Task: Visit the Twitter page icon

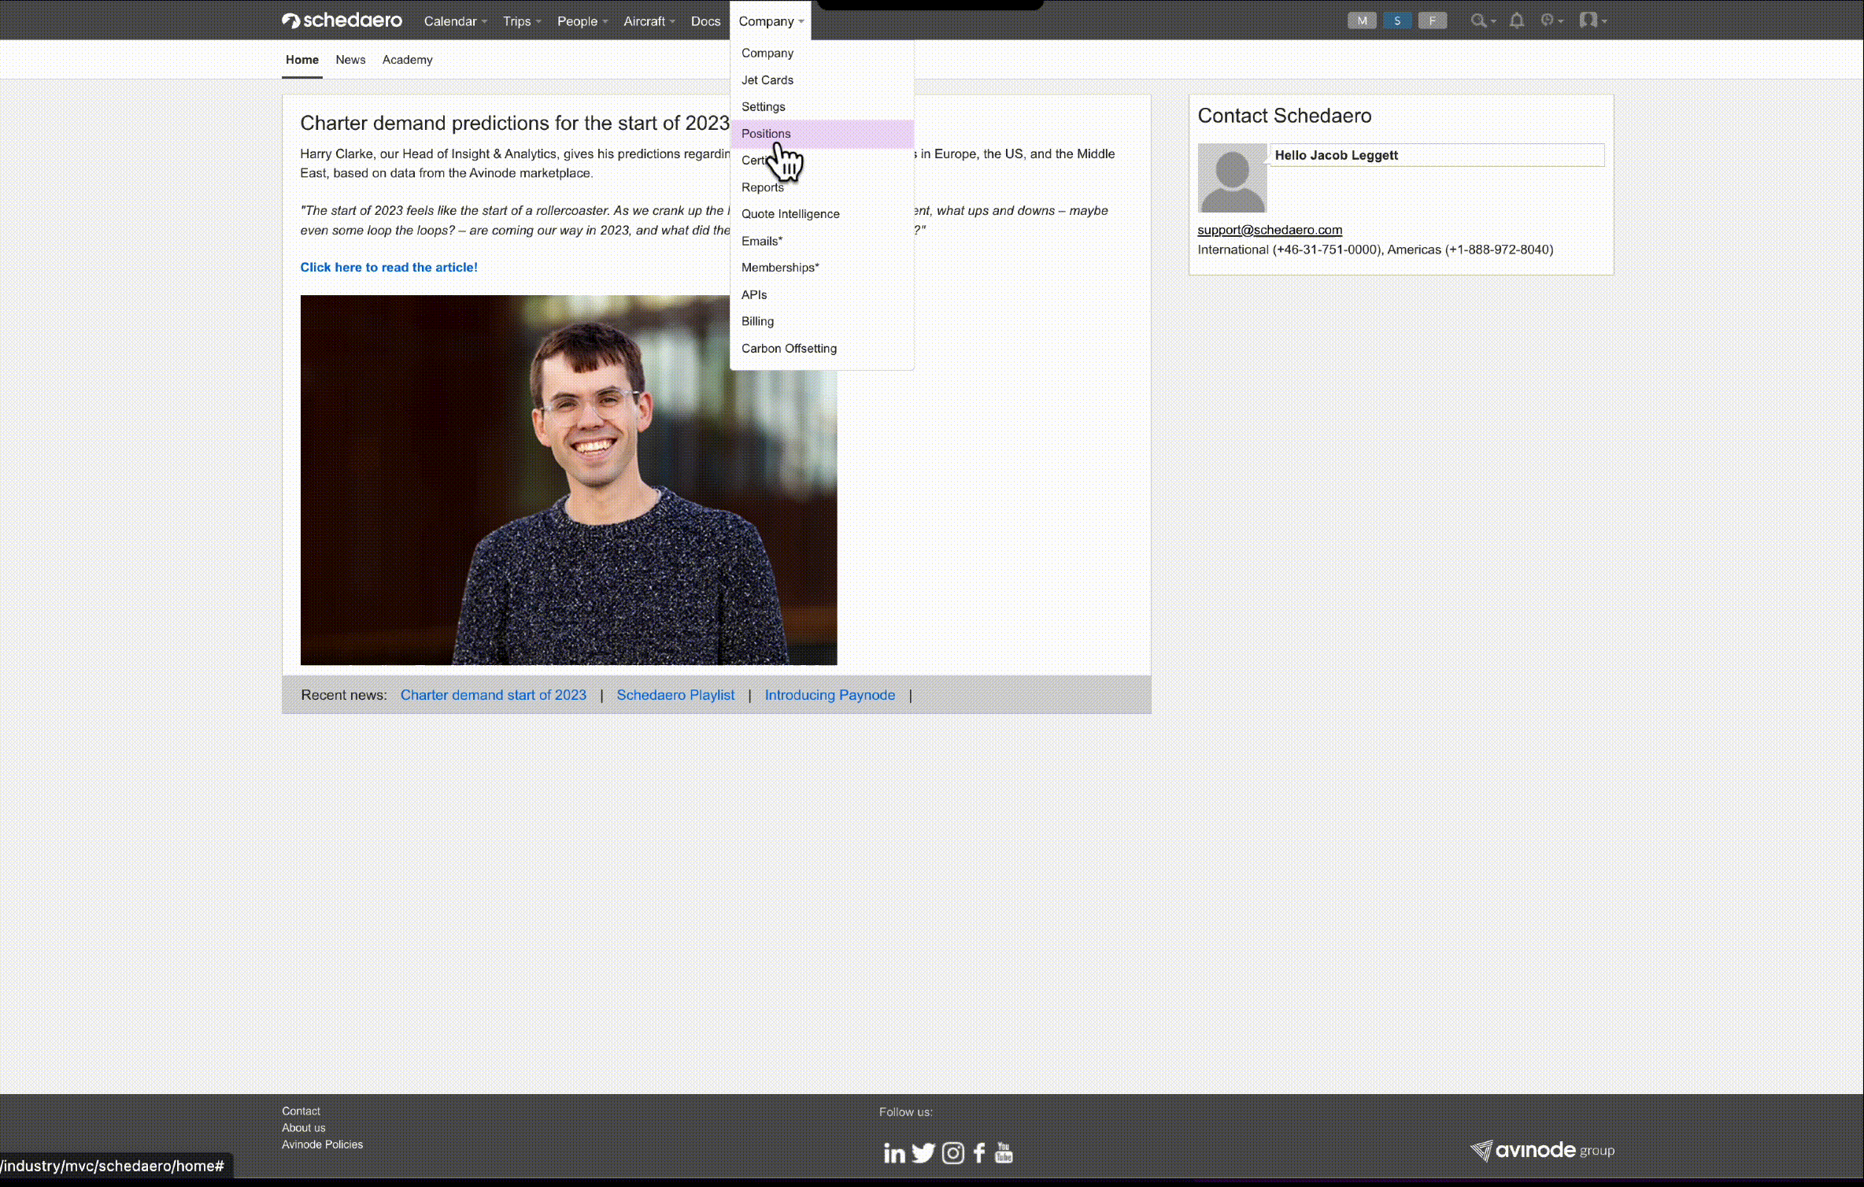Action: (923, 1153)
